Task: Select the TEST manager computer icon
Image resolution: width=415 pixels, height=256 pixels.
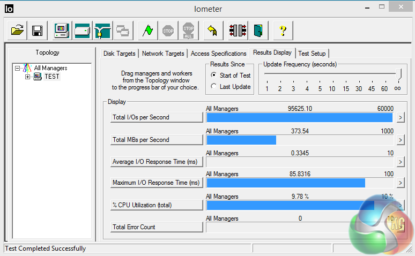Action: click(x=38, y=77)
